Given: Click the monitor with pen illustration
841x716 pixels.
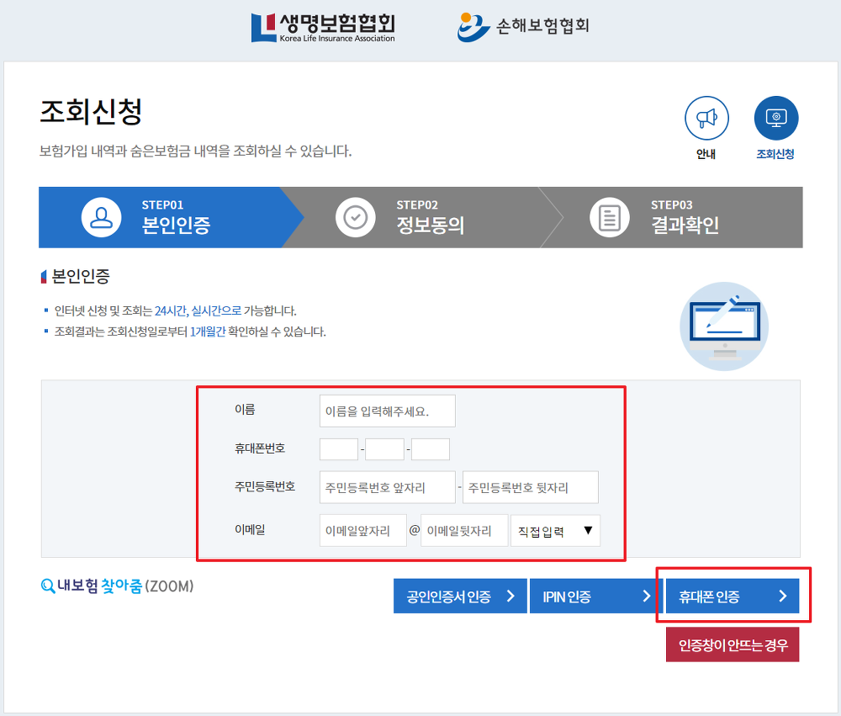Looking at the screenshot, I should pos(724,326).
